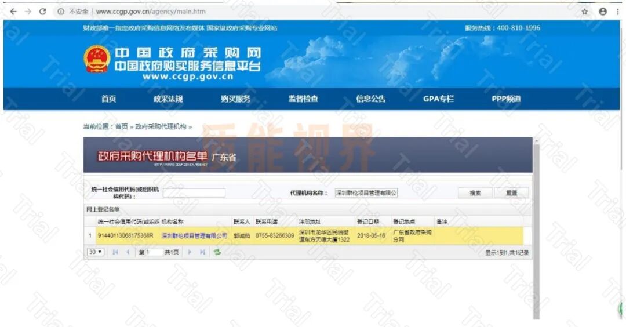Image resolution: width=626 pixels, height=327 pixels.
Task: Go to first page of table
Action: [115, 252]
